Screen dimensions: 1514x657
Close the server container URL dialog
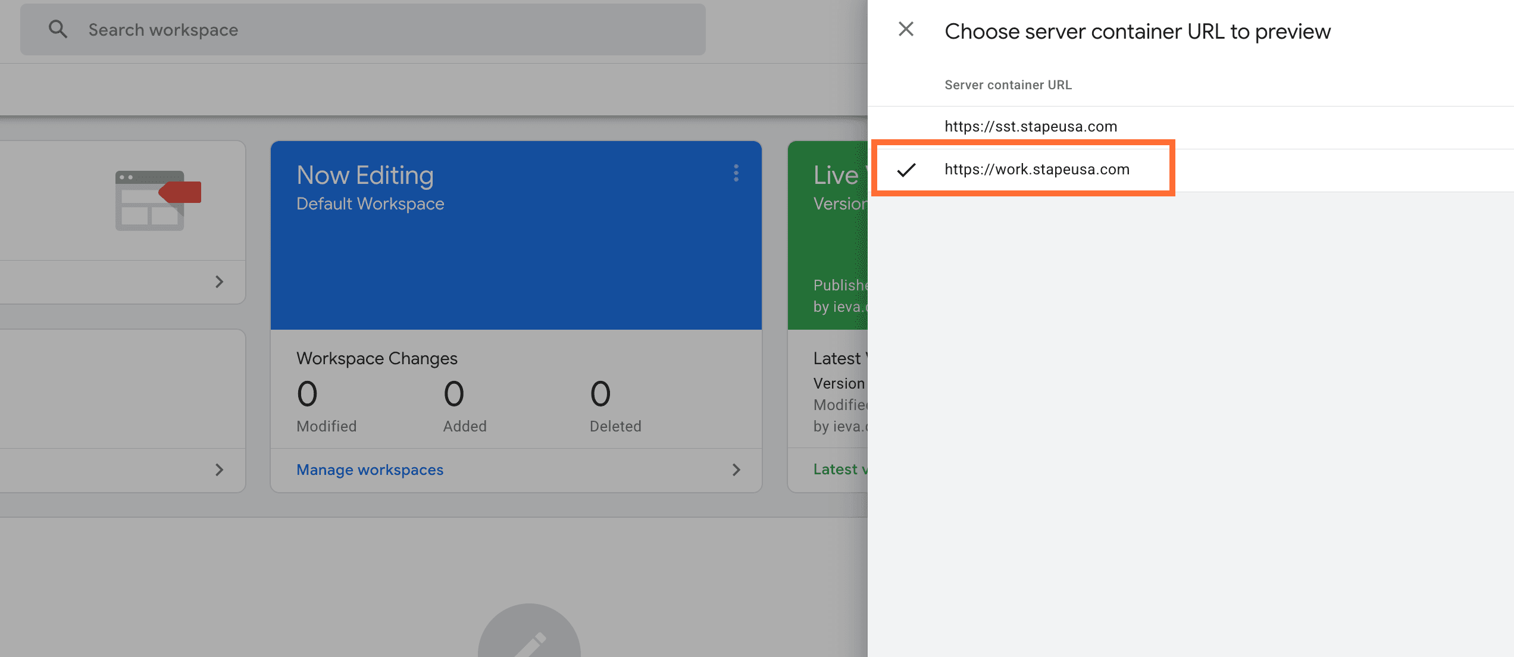tap(906, 29)
